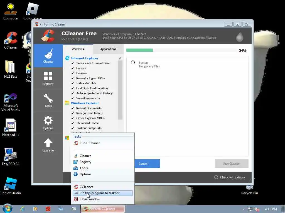Launch Internet Explorer from the taskbar
The image size is (285, 213).
(23, 209)
